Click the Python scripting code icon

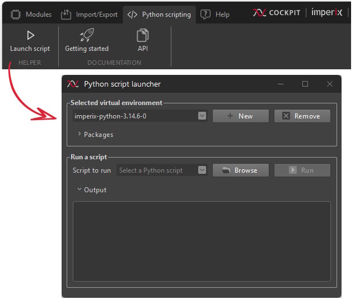point(132,15)
